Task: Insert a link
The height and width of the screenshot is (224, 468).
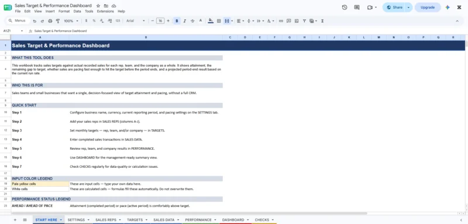Action: coord(281,21)
